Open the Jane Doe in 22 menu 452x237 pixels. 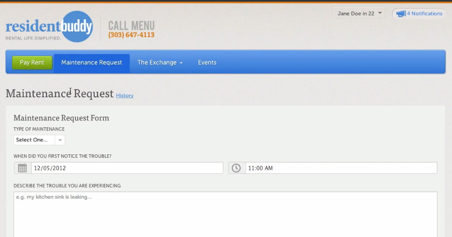pos(359,14)
